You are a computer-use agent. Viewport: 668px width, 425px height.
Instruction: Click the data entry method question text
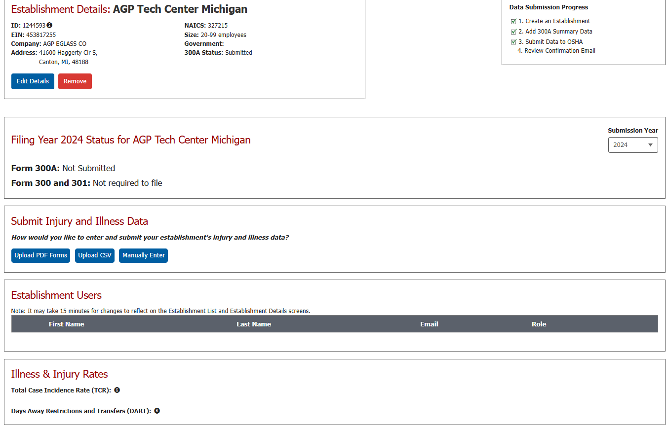pos(150,238)
